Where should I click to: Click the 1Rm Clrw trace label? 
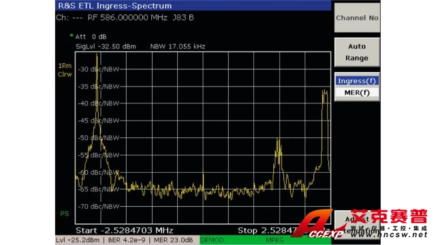pos(65,70)
